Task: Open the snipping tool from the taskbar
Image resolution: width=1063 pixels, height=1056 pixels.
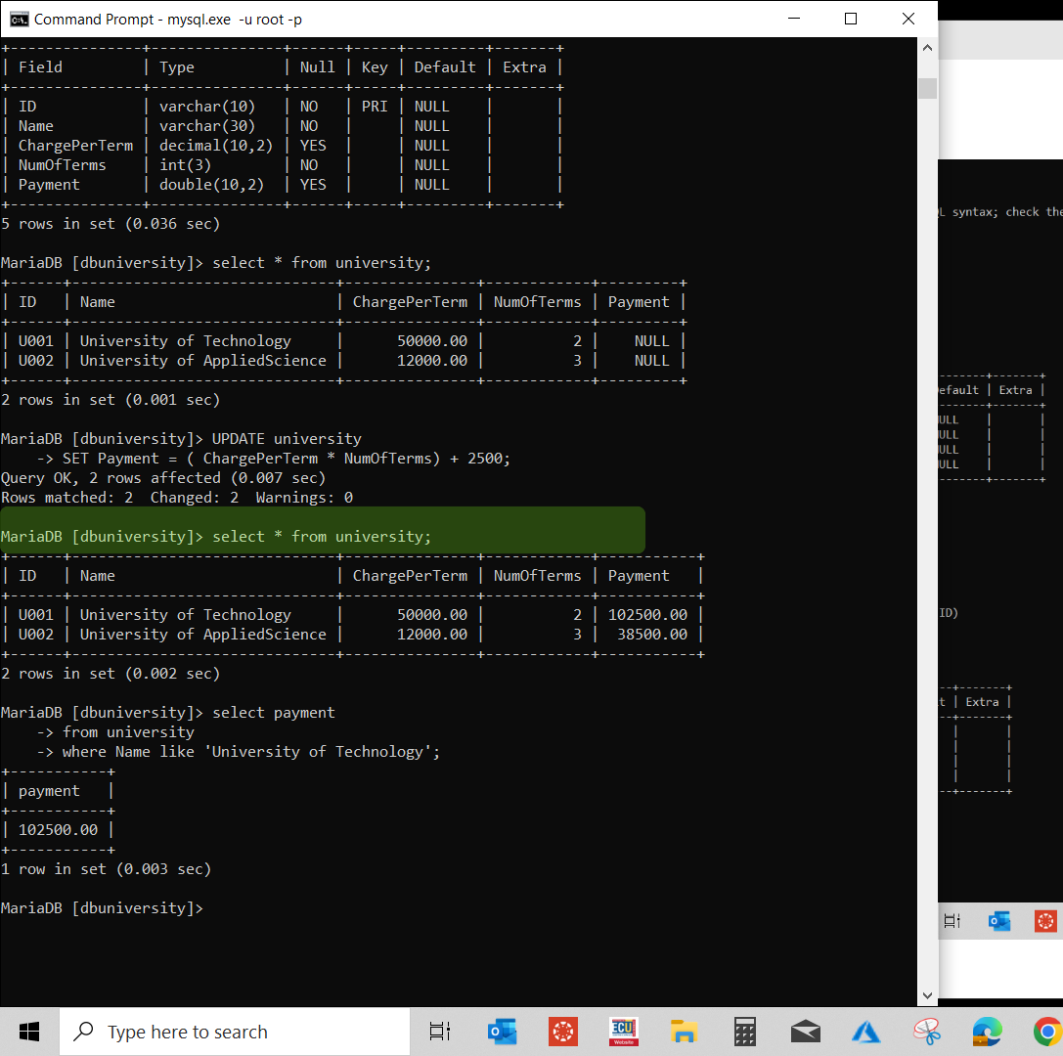Action: coord(926,1031)
